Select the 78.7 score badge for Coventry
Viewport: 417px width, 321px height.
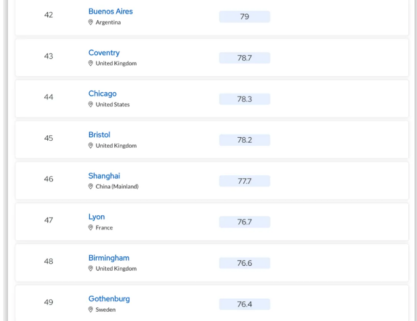coord(245,58)
